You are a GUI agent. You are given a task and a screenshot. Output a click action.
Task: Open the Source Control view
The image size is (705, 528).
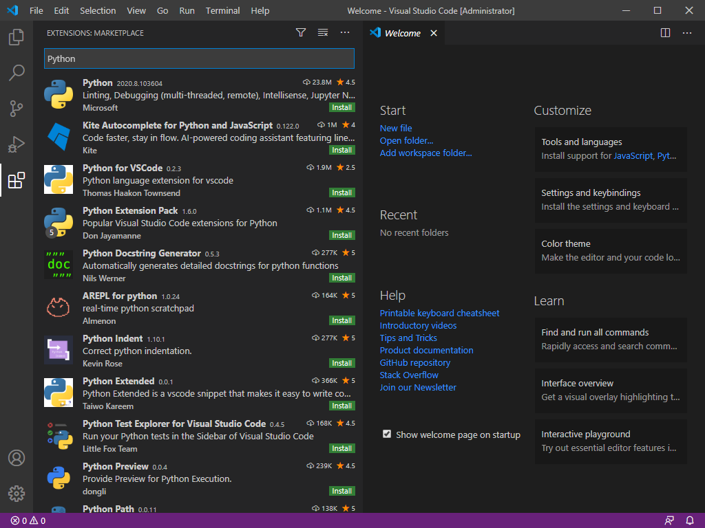(x=17, y=108)
